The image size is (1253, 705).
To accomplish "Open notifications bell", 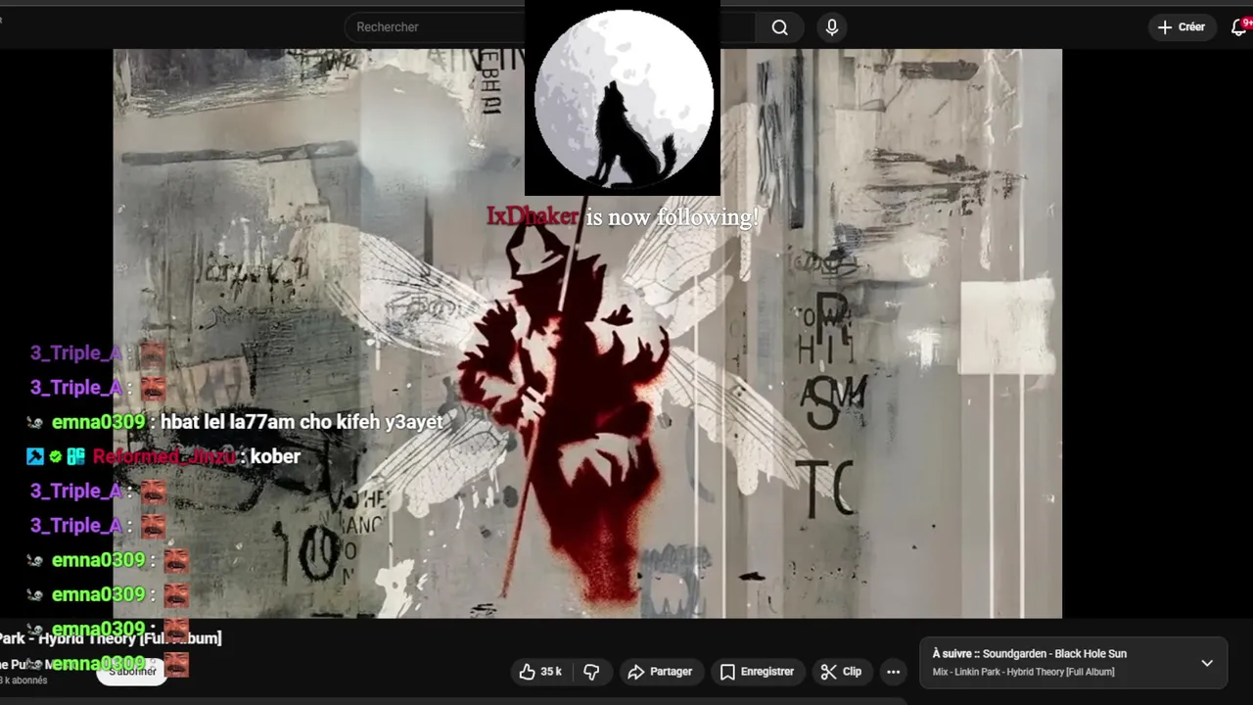I will [x=1238, y=27].
